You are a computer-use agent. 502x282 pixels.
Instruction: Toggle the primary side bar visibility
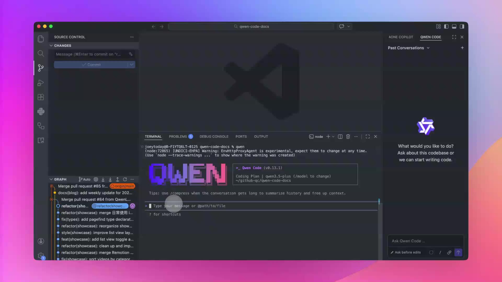[x=446, y=26]
